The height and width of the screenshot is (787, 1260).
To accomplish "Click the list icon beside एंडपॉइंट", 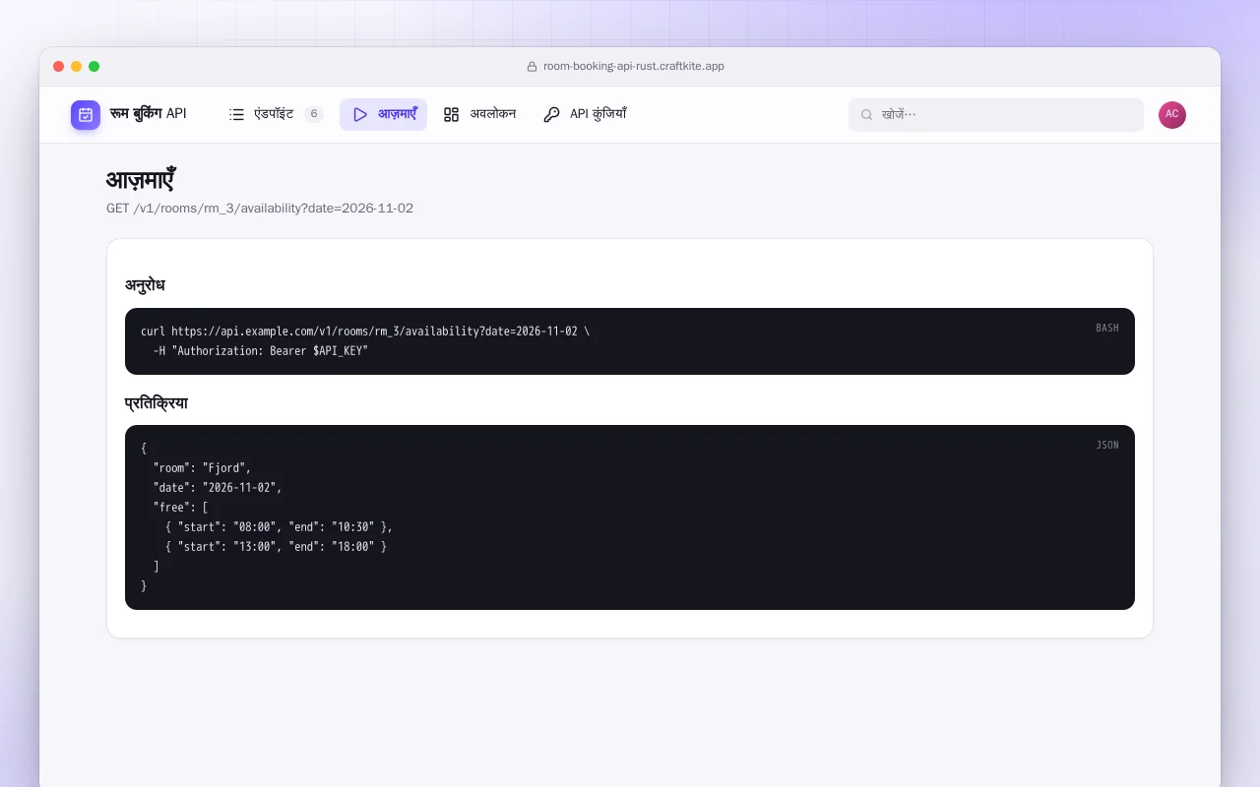I will [236, 114].
